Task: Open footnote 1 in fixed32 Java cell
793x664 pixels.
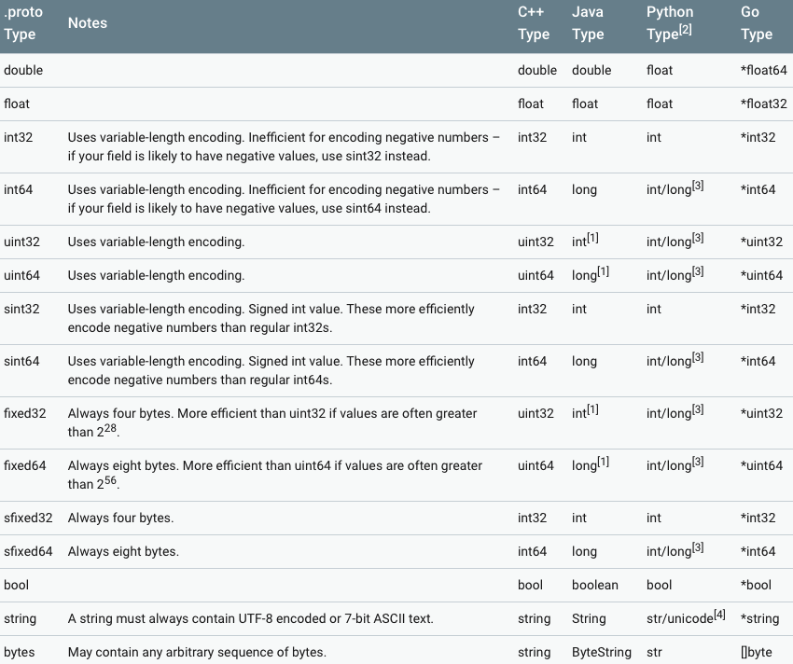Action: (593, 409)
